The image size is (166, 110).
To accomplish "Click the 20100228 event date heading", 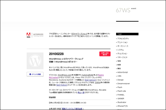I will tap(56, 54).
